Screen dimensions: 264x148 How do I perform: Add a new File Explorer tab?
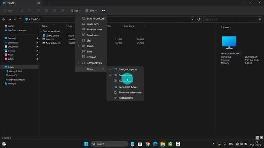pos(47,3)
